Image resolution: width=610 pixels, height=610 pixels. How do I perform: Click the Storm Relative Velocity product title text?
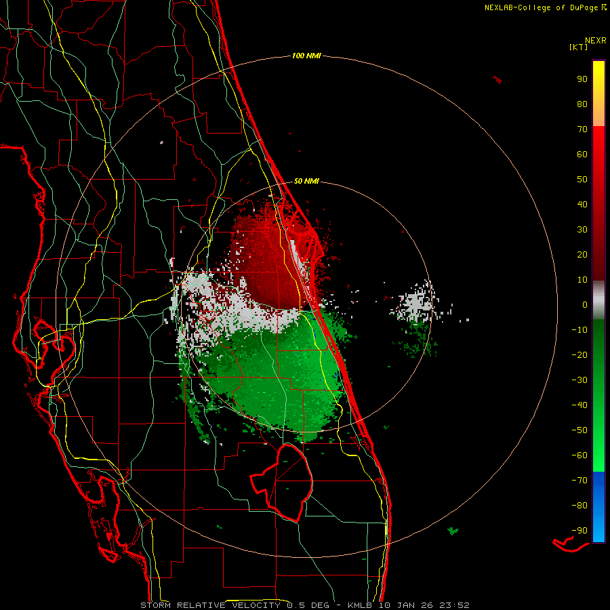pyautogui.click(x=210, y=605)
